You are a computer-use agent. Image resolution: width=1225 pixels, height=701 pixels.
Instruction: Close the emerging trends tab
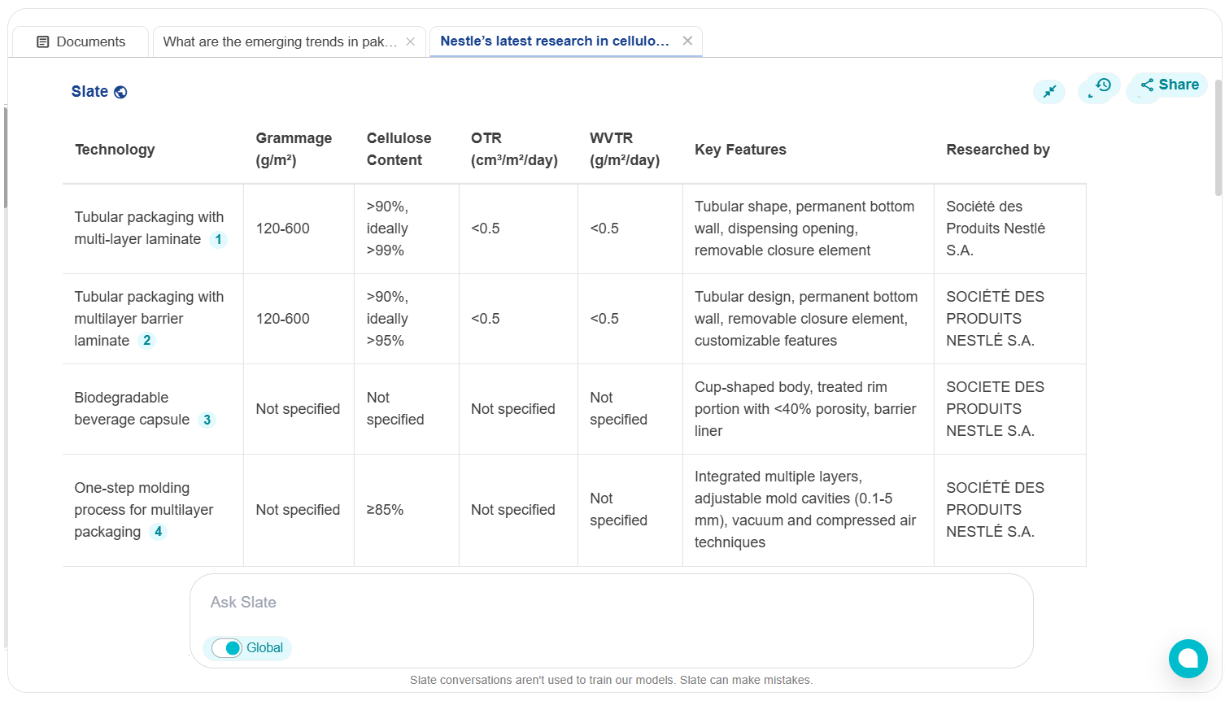pyautogui.click(x=411, y=41)
